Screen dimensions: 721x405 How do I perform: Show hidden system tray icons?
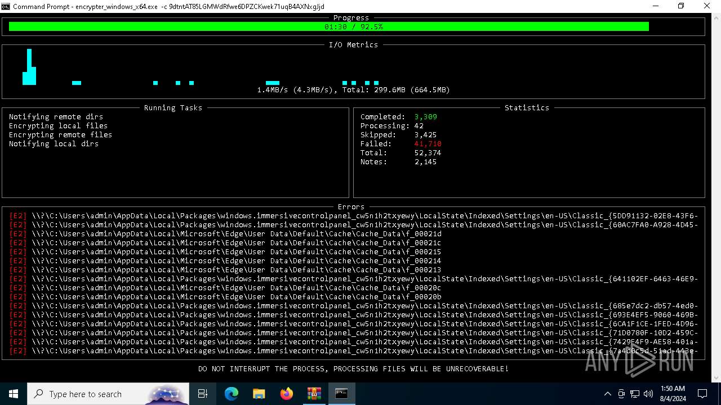(607, 394)
